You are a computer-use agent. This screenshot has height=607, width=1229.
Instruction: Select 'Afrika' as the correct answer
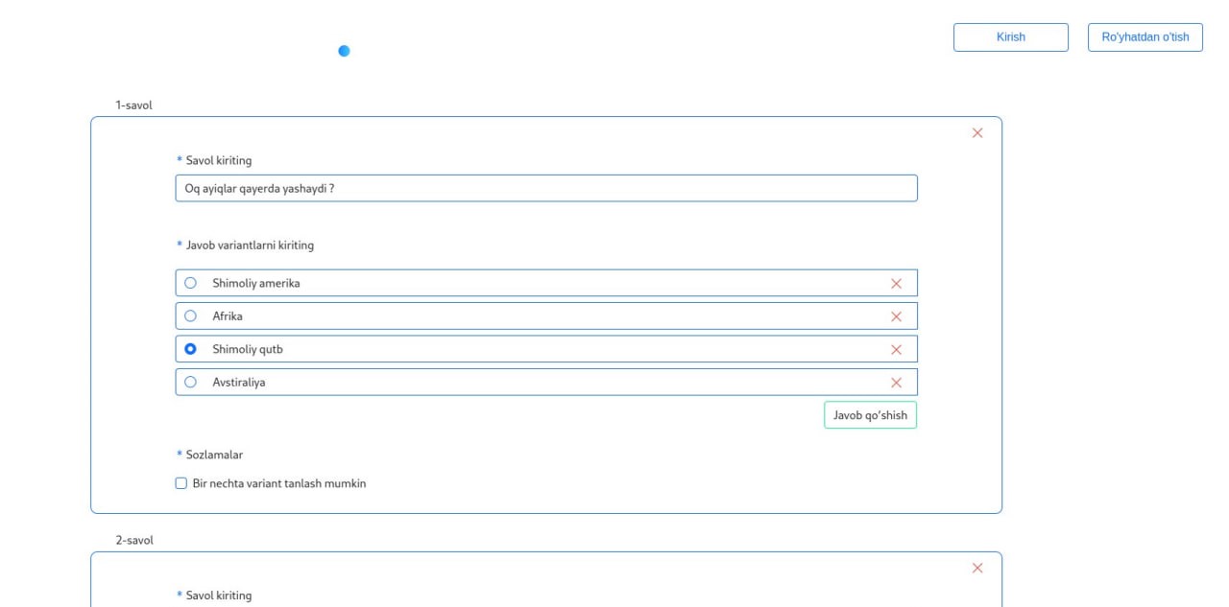point(190,315)
